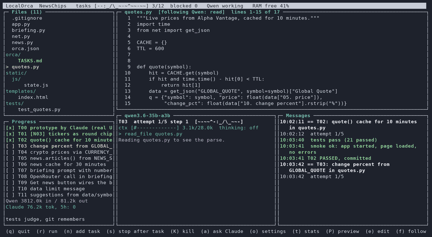Open app.py in file list
The height and width of the screenshot is (237, 432).
pyautogui.click(x=21, y=24)
